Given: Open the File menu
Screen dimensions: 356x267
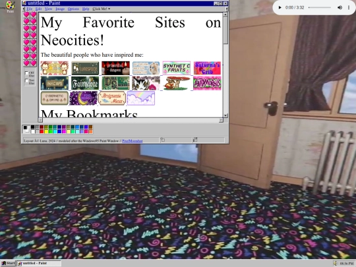Looking at the screenshot, I should pos(29,9).
